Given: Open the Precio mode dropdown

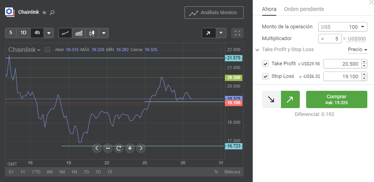Looking at the screenshot, I should (x=358, y=50).
